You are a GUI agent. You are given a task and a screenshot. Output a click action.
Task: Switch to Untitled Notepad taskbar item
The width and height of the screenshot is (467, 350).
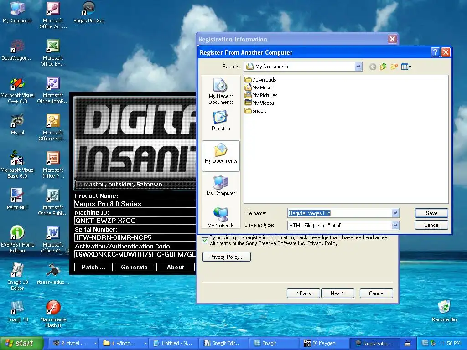173,344
